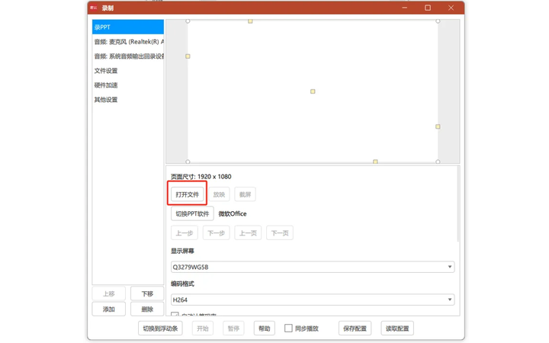The image size is (549, 343).
Task: Click the 放映 button
Action: (219, 194)
